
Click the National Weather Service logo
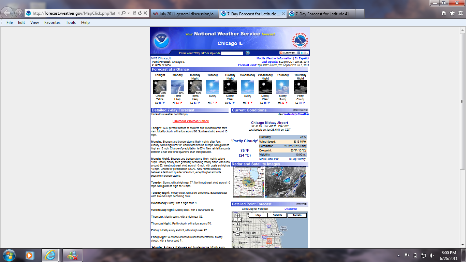coord(300,41)
